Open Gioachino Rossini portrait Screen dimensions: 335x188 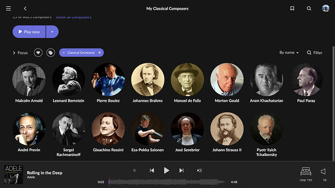tap(108, 129)
